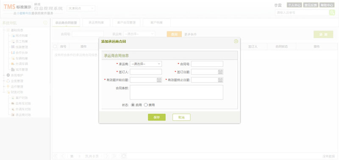
Task: Collapse the 财务对账 tree node
Action: (x=4, y=92)
